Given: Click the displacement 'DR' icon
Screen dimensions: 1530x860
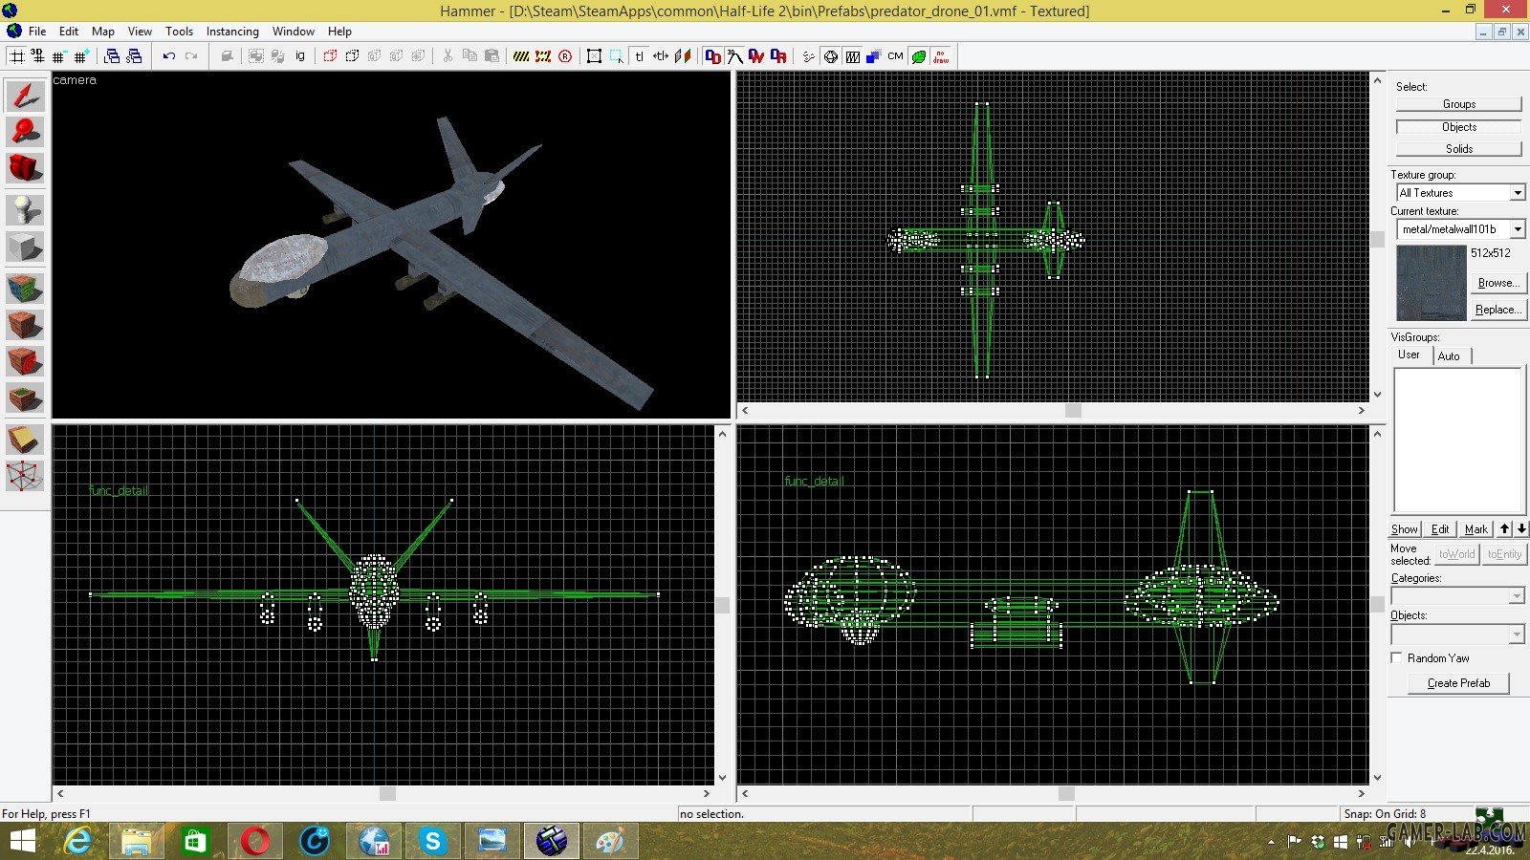Looking at the screenshot, I should pyautogui.click(x=778, y=56).
